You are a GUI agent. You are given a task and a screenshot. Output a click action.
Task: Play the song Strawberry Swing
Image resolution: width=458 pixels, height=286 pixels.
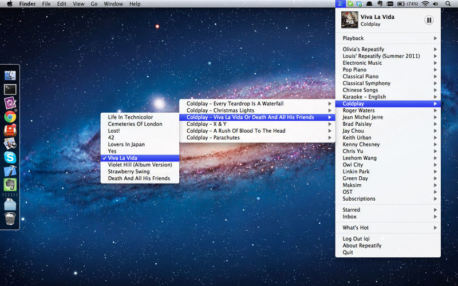point(140,172)
